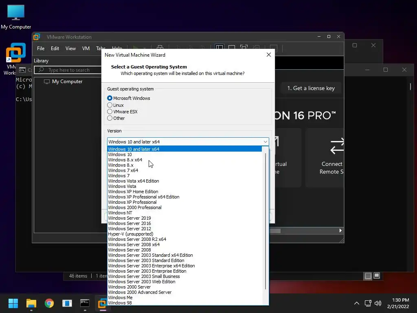Select Windows Server 2016

pyautogui.click(x=184, y=223)
